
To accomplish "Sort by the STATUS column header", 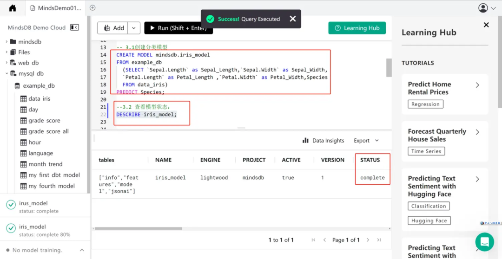I will click(370, 160).
